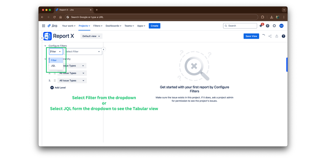Collapse the filter configuration panel
Screen dimensions: 326x159
coord(103,49)
